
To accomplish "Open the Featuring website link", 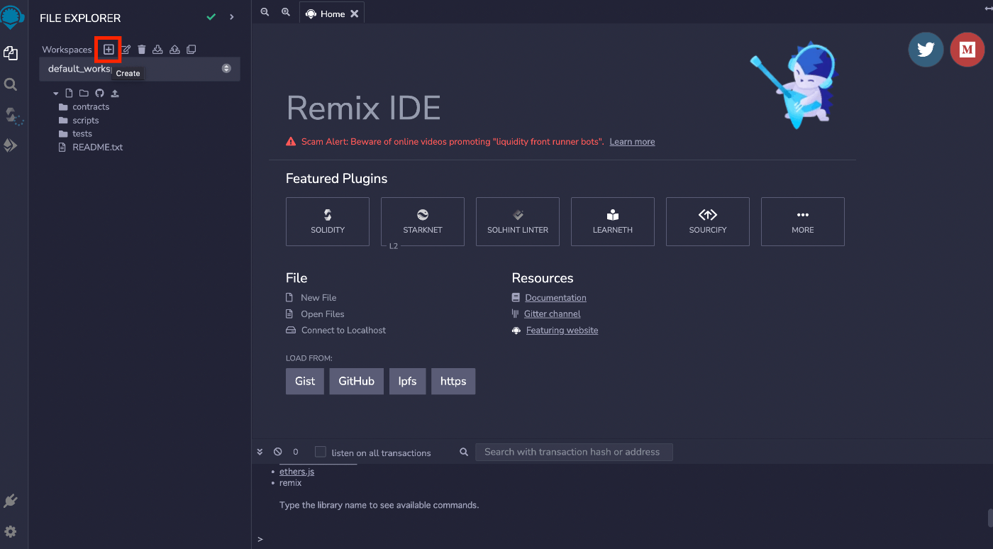I will 562,331.
